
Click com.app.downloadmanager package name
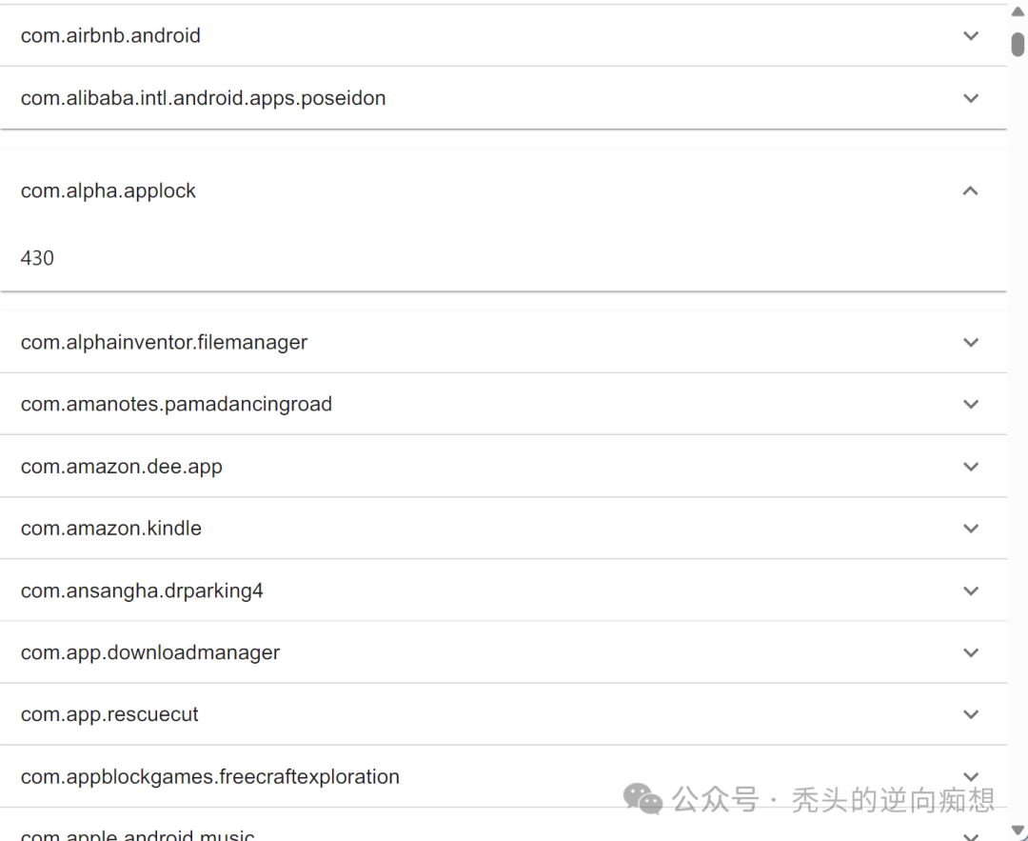[150, 652]
